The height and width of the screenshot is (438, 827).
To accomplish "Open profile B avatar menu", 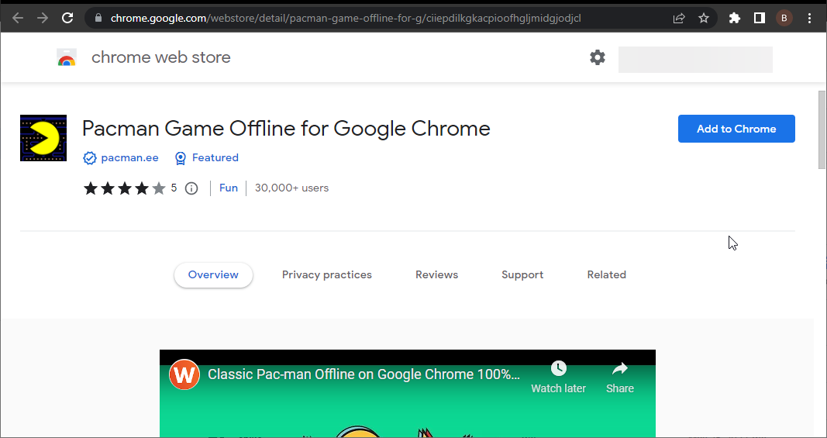I will point(784,18).
